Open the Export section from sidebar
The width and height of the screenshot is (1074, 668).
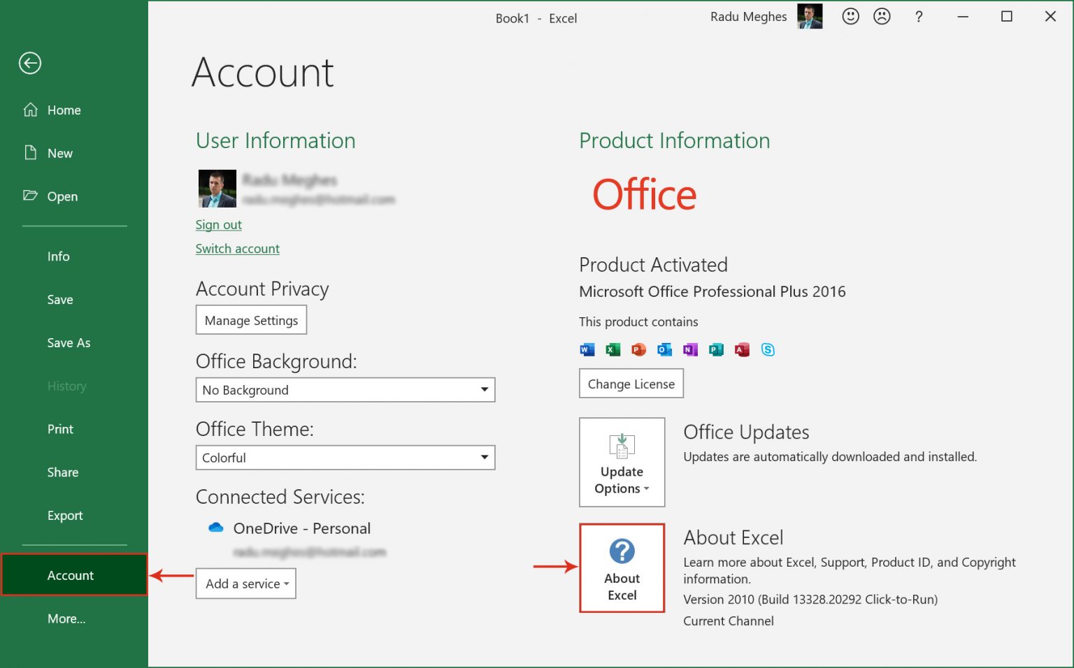click(x=64, y=515)
